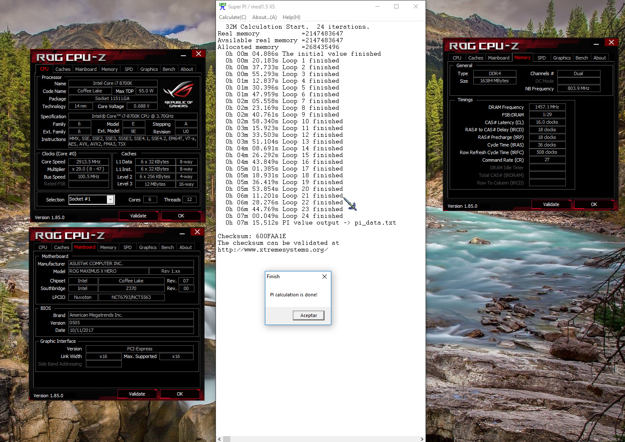Switch to Bench tab in Mainboard window
625x442 pixels.
point(168,247)
